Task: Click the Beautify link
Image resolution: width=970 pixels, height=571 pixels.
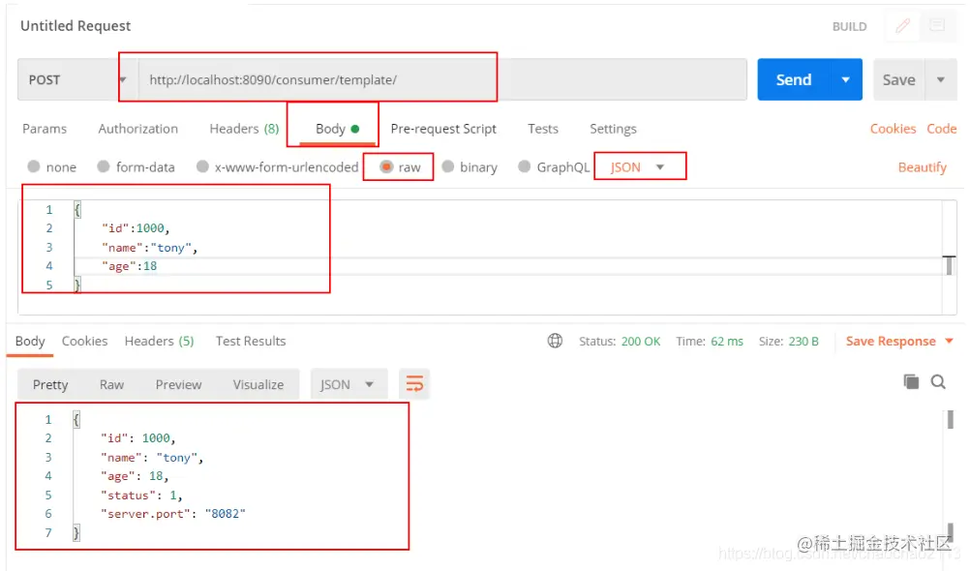Action: (923, 167)
